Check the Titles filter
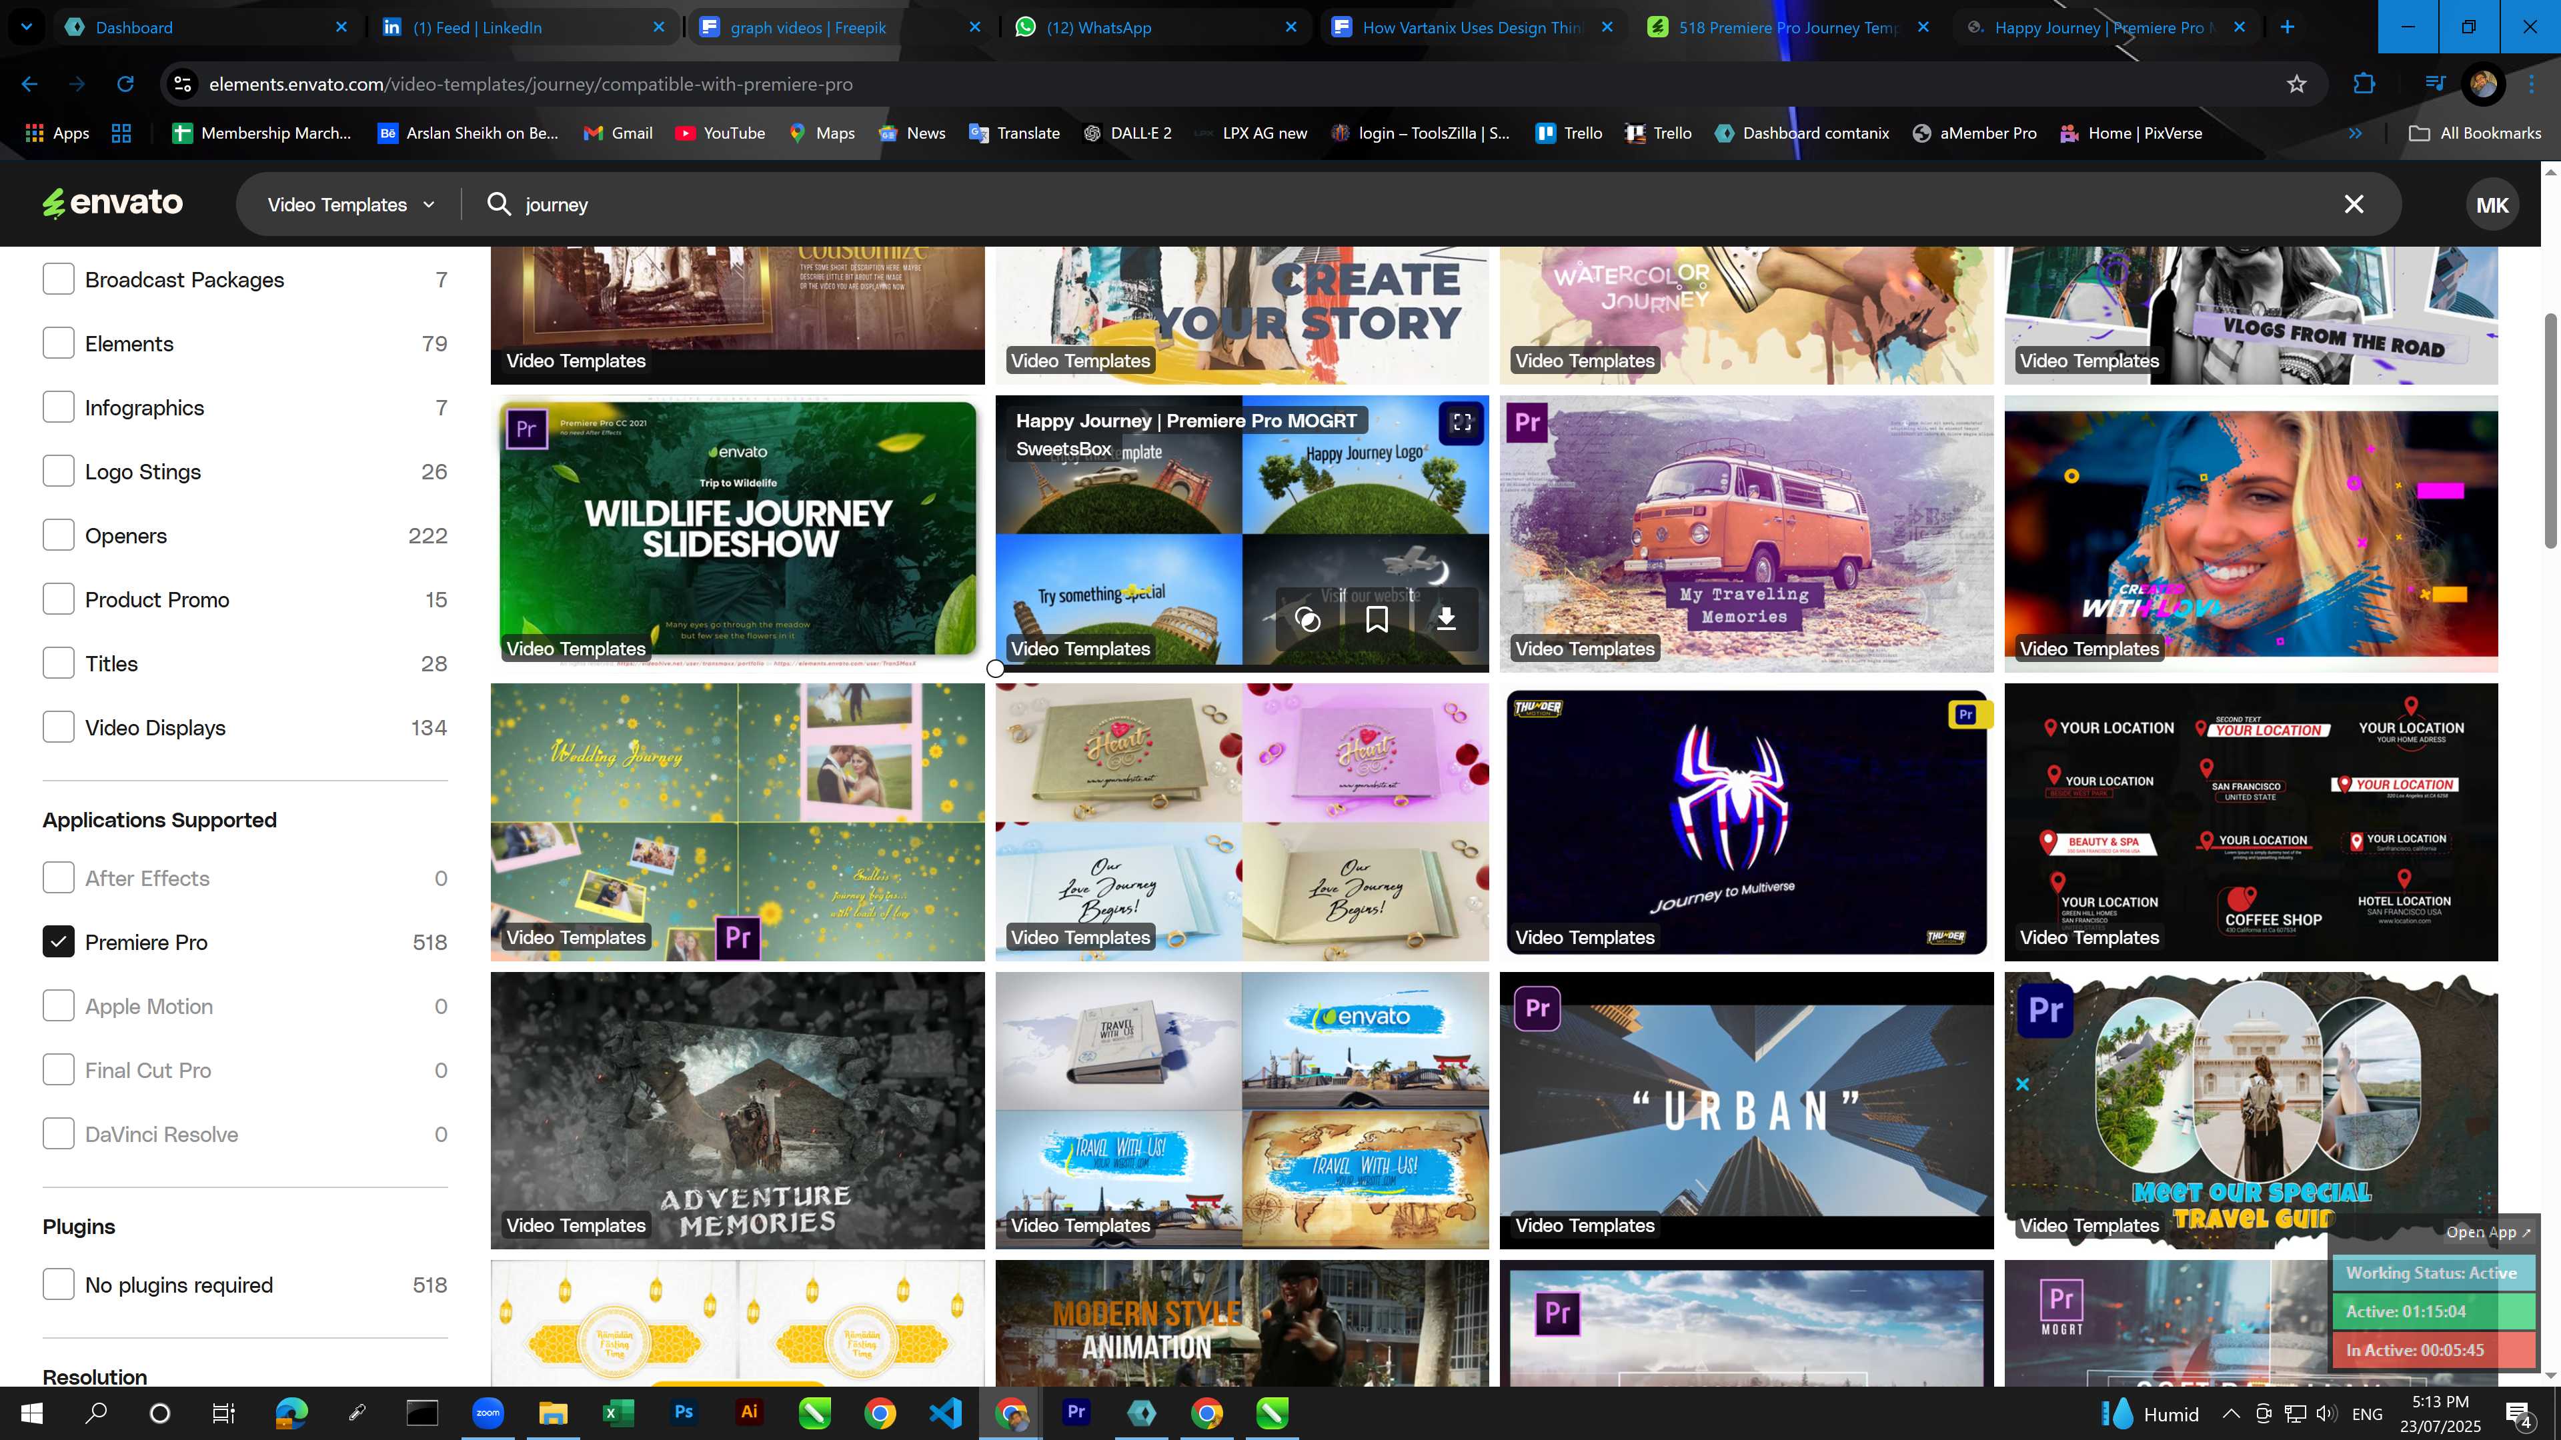Viewport: 2561px width, 1440px height. click(59, 664)
